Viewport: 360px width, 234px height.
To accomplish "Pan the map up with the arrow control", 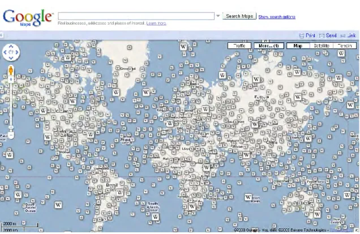I will click(x=11, y=47).
